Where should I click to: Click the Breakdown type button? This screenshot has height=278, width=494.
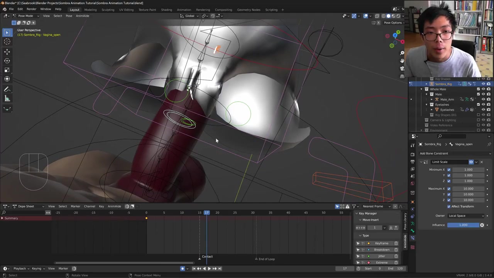tap(381, 250)
